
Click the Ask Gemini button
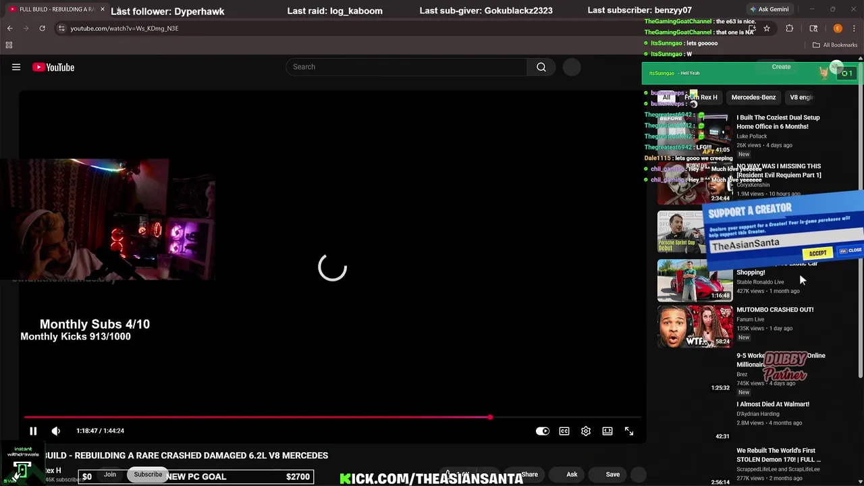[768, 9]
